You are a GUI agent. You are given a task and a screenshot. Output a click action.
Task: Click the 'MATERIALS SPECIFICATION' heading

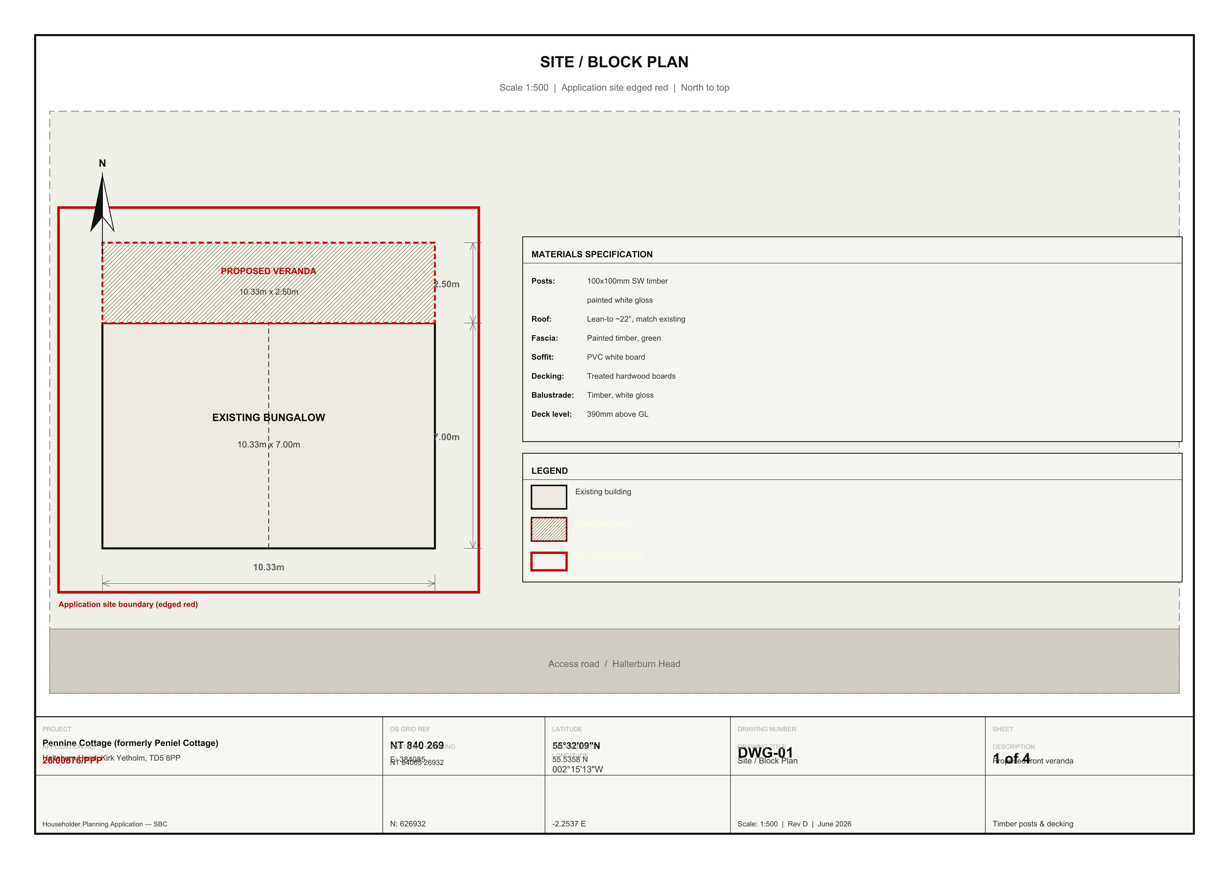[591, 254]
